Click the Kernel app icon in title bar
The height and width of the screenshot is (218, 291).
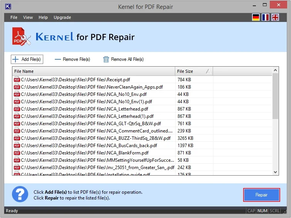[x=8, y=7]
